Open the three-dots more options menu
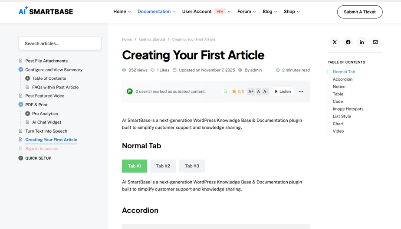401x229 pixels. [x=301, y=92]
